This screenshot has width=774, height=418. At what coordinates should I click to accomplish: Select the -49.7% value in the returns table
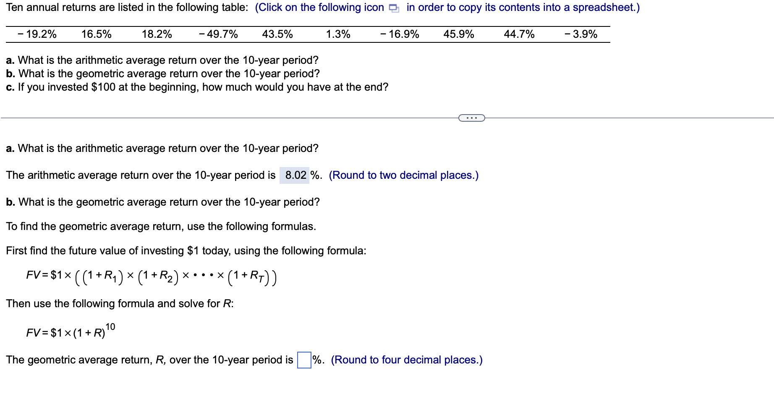click(219, 34)
